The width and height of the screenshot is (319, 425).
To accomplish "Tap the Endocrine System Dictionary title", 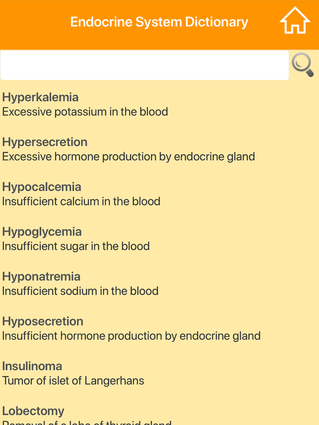I will [159, 22].
